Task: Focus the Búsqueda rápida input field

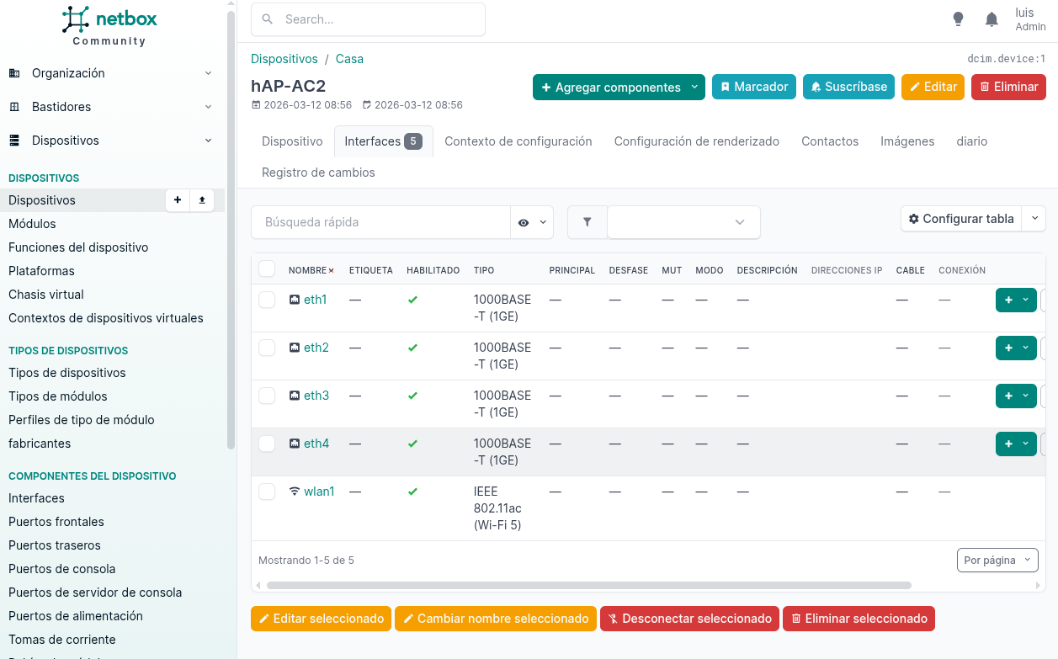Action: coord(380,222)
